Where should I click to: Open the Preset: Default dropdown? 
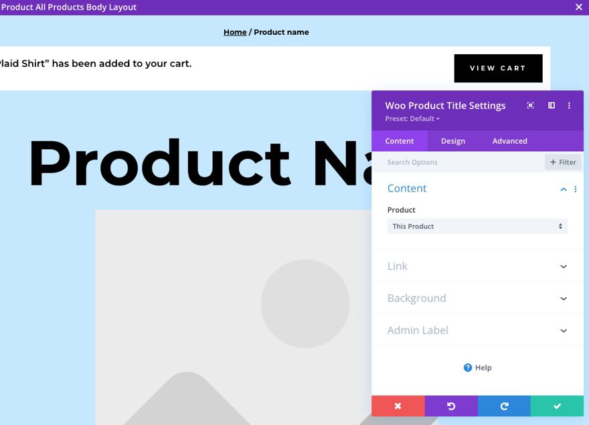(x=411, y=118)
